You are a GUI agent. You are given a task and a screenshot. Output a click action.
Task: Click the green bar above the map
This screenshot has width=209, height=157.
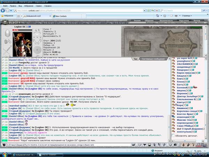(x=196, y=28)
